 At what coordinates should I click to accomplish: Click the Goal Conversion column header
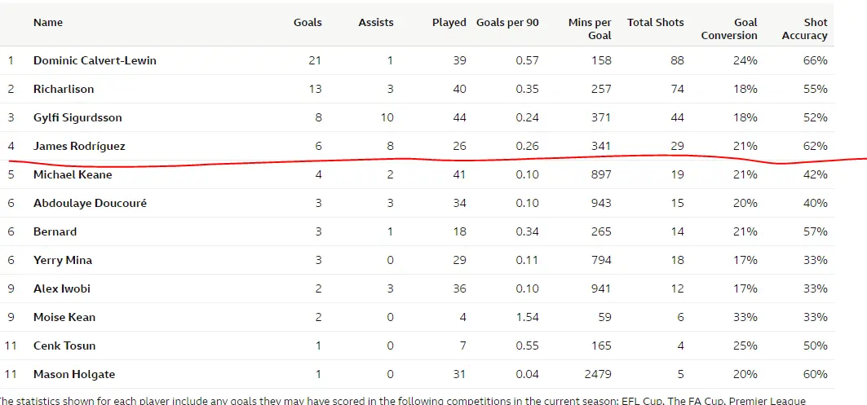click(x=729, y=29)
